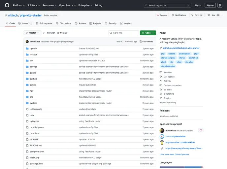227x169 pixels.
Task: Select the Code tab
Action: coord(10,23)
